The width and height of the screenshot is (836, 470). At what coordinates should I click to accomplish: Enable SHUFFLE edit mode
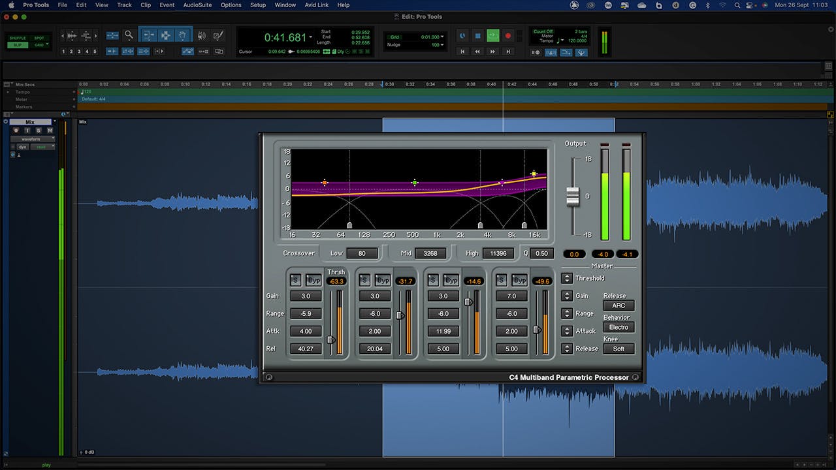tap(18, 38)
